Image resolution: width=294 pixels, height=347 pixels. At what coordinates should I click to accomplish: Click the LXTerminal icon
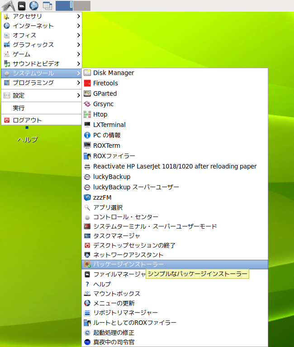tap(87, 125)
